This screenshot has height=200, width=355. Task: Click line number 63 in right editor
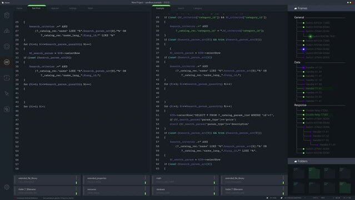(158, 168)
